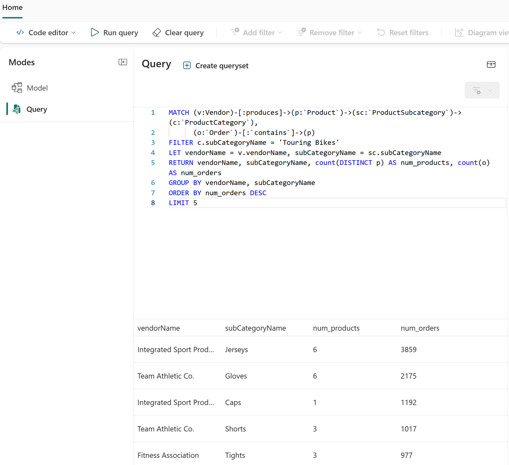Image resolution: width=509 pixels, height=465 pixels.
Task: Click the Run query label
Action: point(121,33)
